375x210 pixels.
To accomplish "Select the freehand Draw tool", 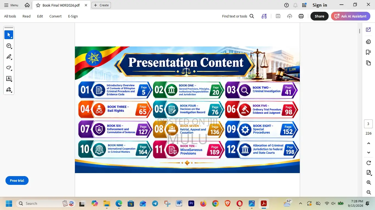I will click(9, 68).
